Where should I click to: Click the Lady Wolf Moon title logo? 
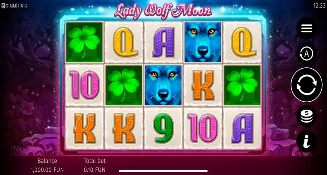[163, 11]
